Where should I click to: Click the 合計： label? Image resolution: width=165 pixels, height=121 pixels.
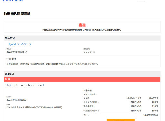(x=86, y=115)
